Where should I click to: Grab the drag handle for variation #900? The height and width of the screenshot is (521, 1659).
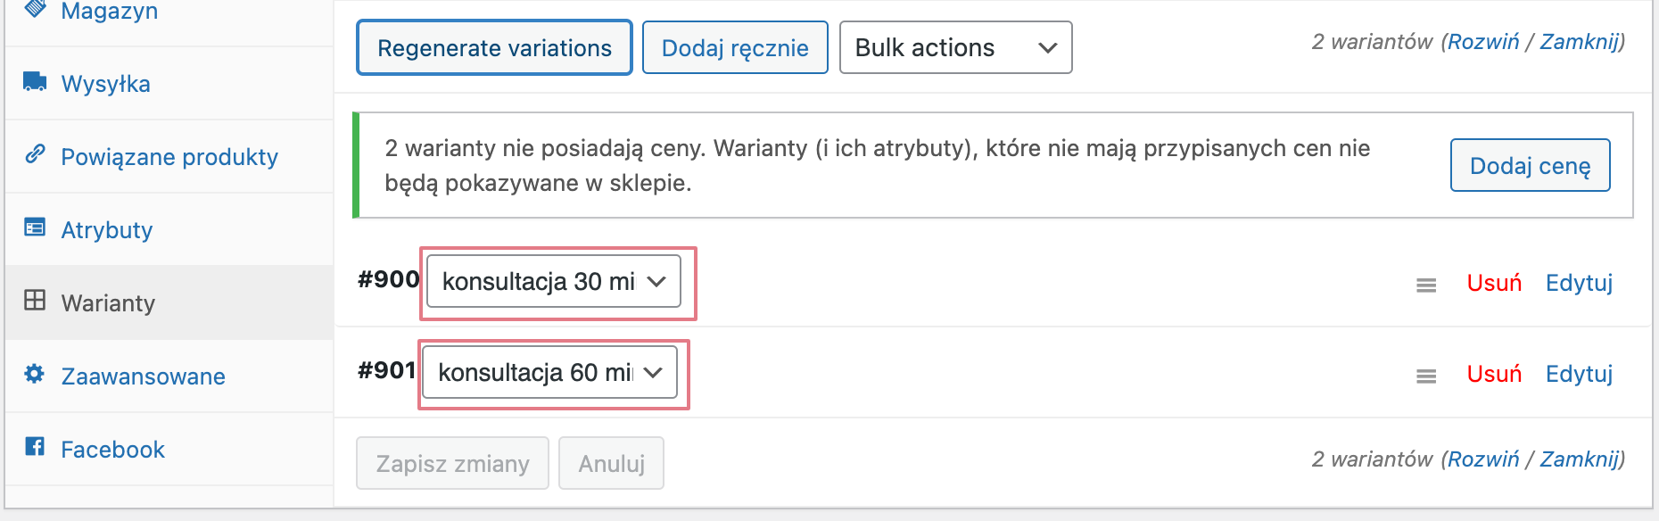pos(1426,285)
